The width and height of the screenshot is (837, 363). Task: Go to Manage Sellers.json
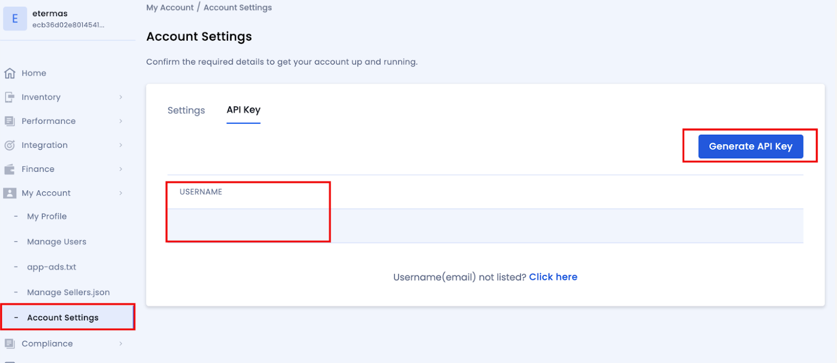69,292
